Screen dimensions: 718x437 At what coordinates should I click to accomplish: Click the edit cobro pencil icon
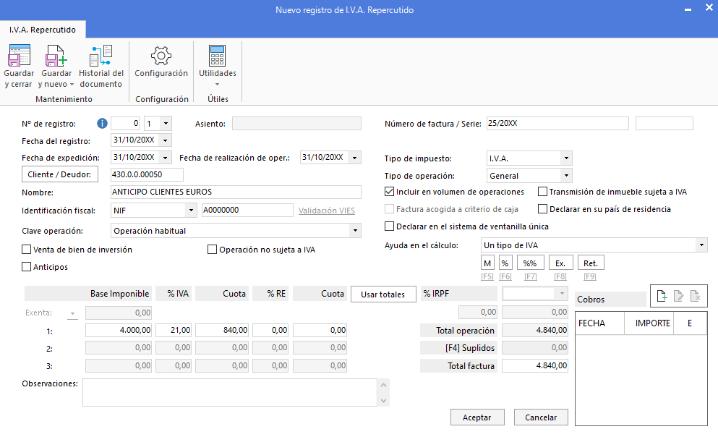point(679,297)
